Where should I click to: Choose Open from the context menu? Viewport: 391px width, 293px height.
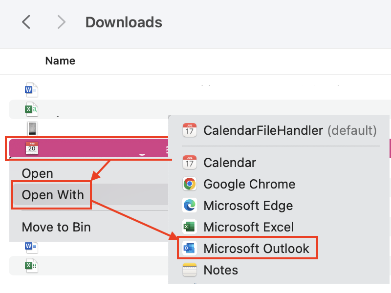pos(38,173)
